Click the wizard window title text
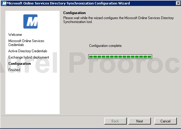181x129 pixels. click(68, 3)
